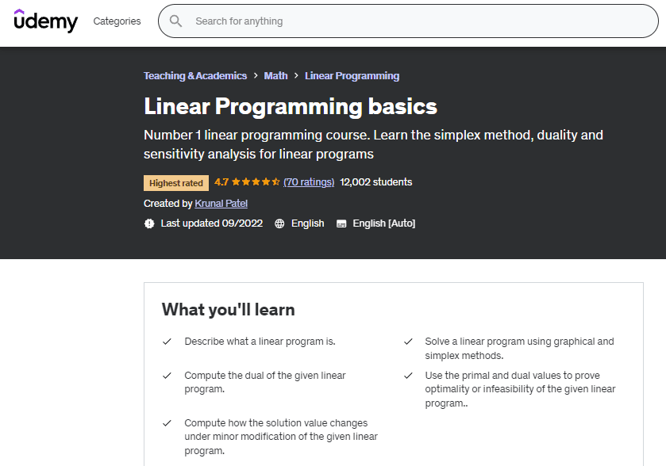Open the (70 ratings) link
Screen dimensions: 666x466
[x=309, y=182]
